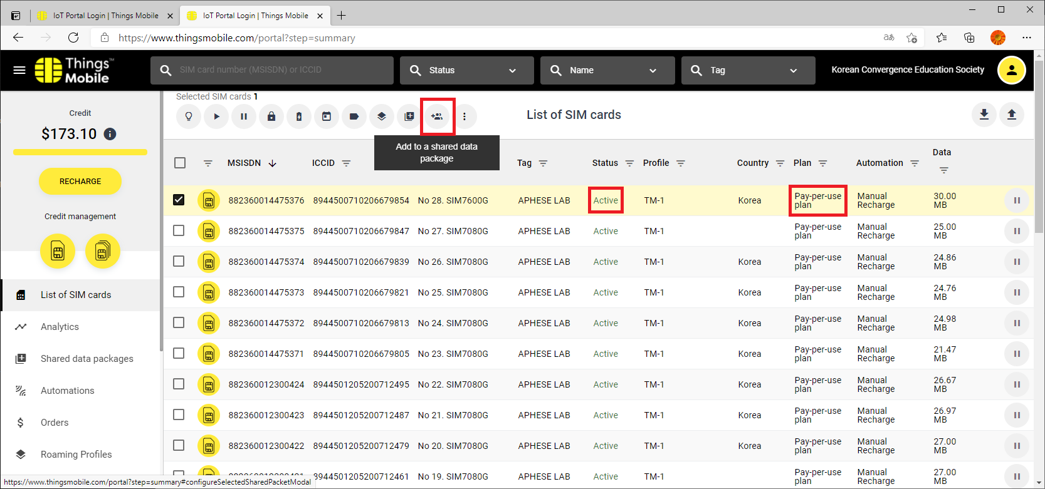1045x489 pixels.
Task: Click the battery charging icon in toolbar
Action: click(x=299, y=116)
